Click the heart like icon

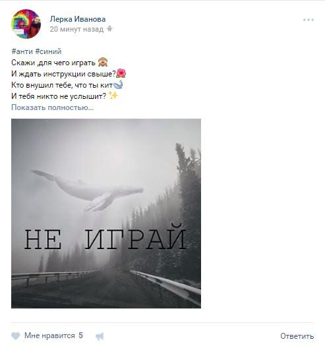[x=16, y=336]
